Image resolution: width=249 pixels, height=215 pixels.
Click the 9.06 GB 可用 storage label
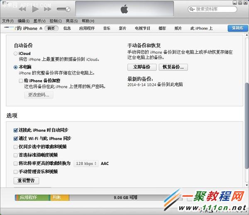(x=125, y=198)
